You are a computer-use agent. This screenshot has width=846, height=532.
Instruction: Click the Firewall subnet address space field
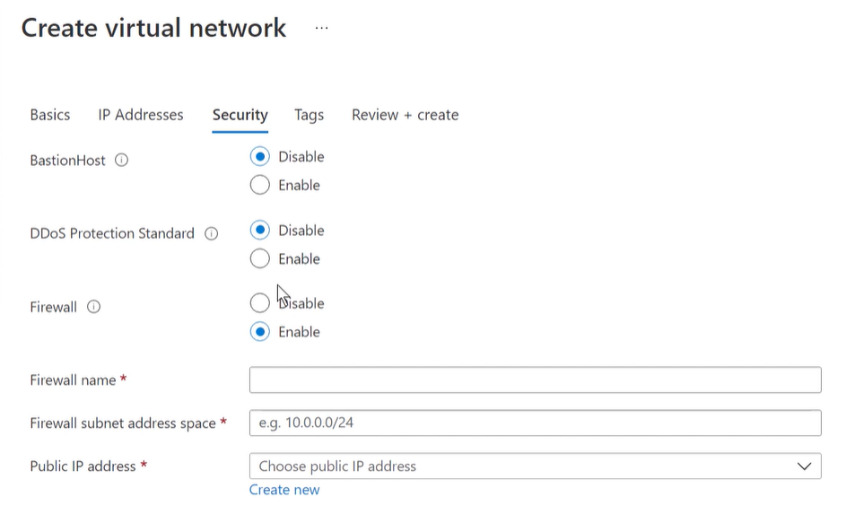536,423
